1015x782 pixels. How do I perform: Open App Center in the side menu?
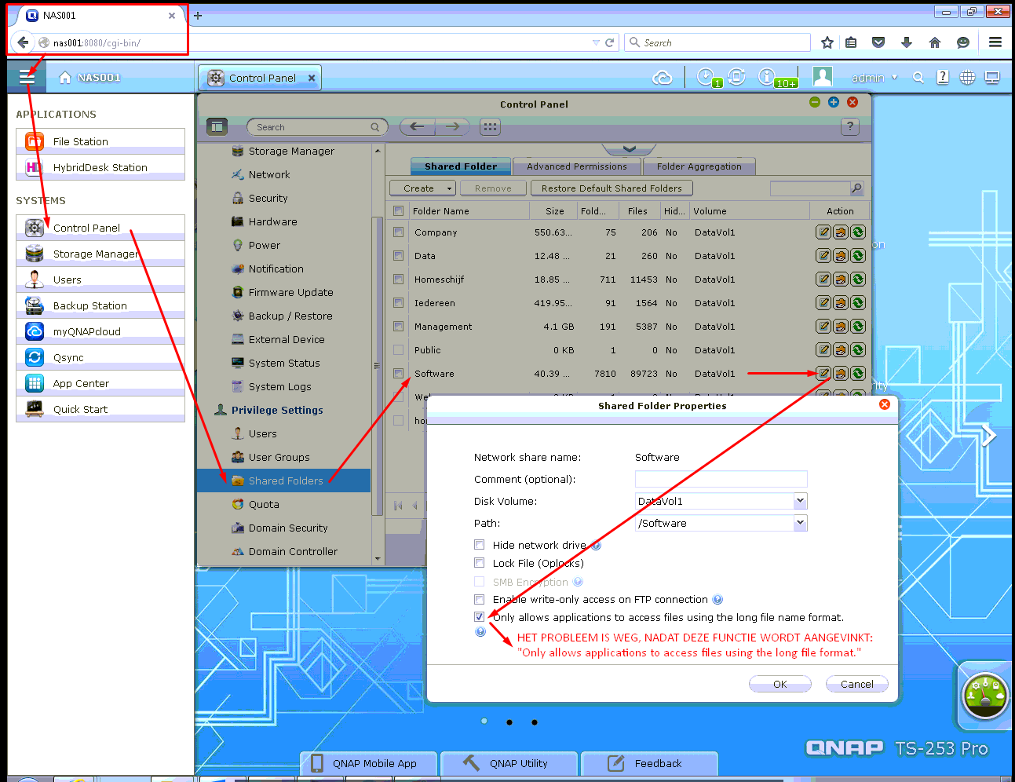[100, 383]
